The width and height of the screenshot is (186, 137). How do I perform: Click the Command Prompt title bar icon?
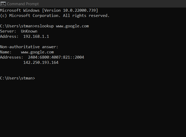pos(3,4)
